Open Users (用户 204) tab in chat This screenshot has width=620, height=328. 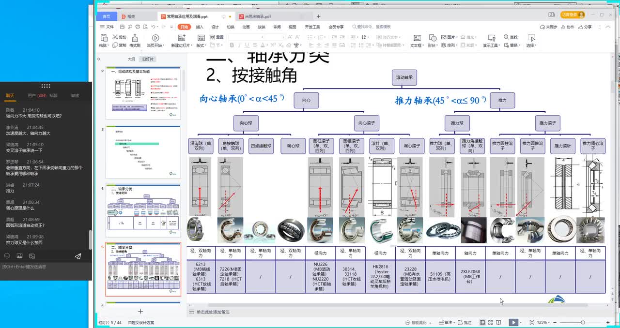click(x=37, y=96)
